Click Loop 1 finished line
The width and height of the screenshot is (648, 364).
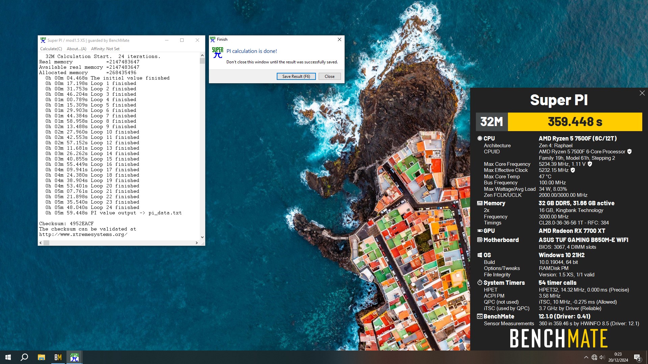(x=91, y=83)
